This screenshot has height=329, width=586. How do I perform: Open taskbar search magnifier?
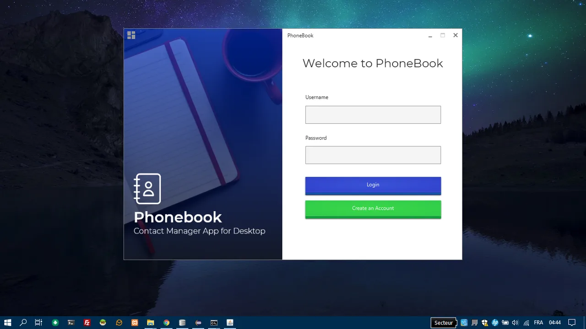point(23,323)
